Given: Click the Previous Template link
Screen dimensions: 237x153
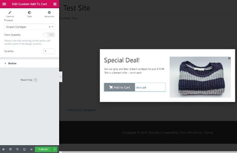Looking at the screenshot, I should pyautogui.click(x=80, y=110).
